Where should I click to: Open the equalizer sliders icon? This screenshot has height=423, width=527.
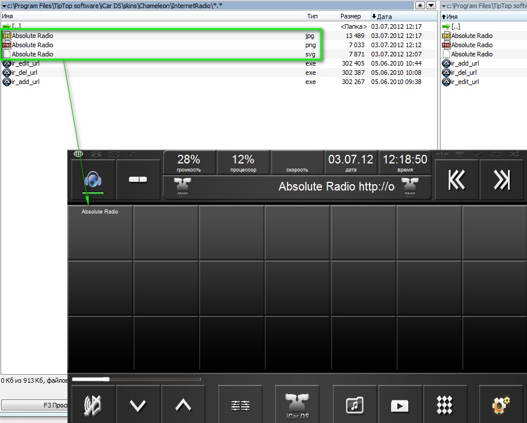[x=240, y=405]
